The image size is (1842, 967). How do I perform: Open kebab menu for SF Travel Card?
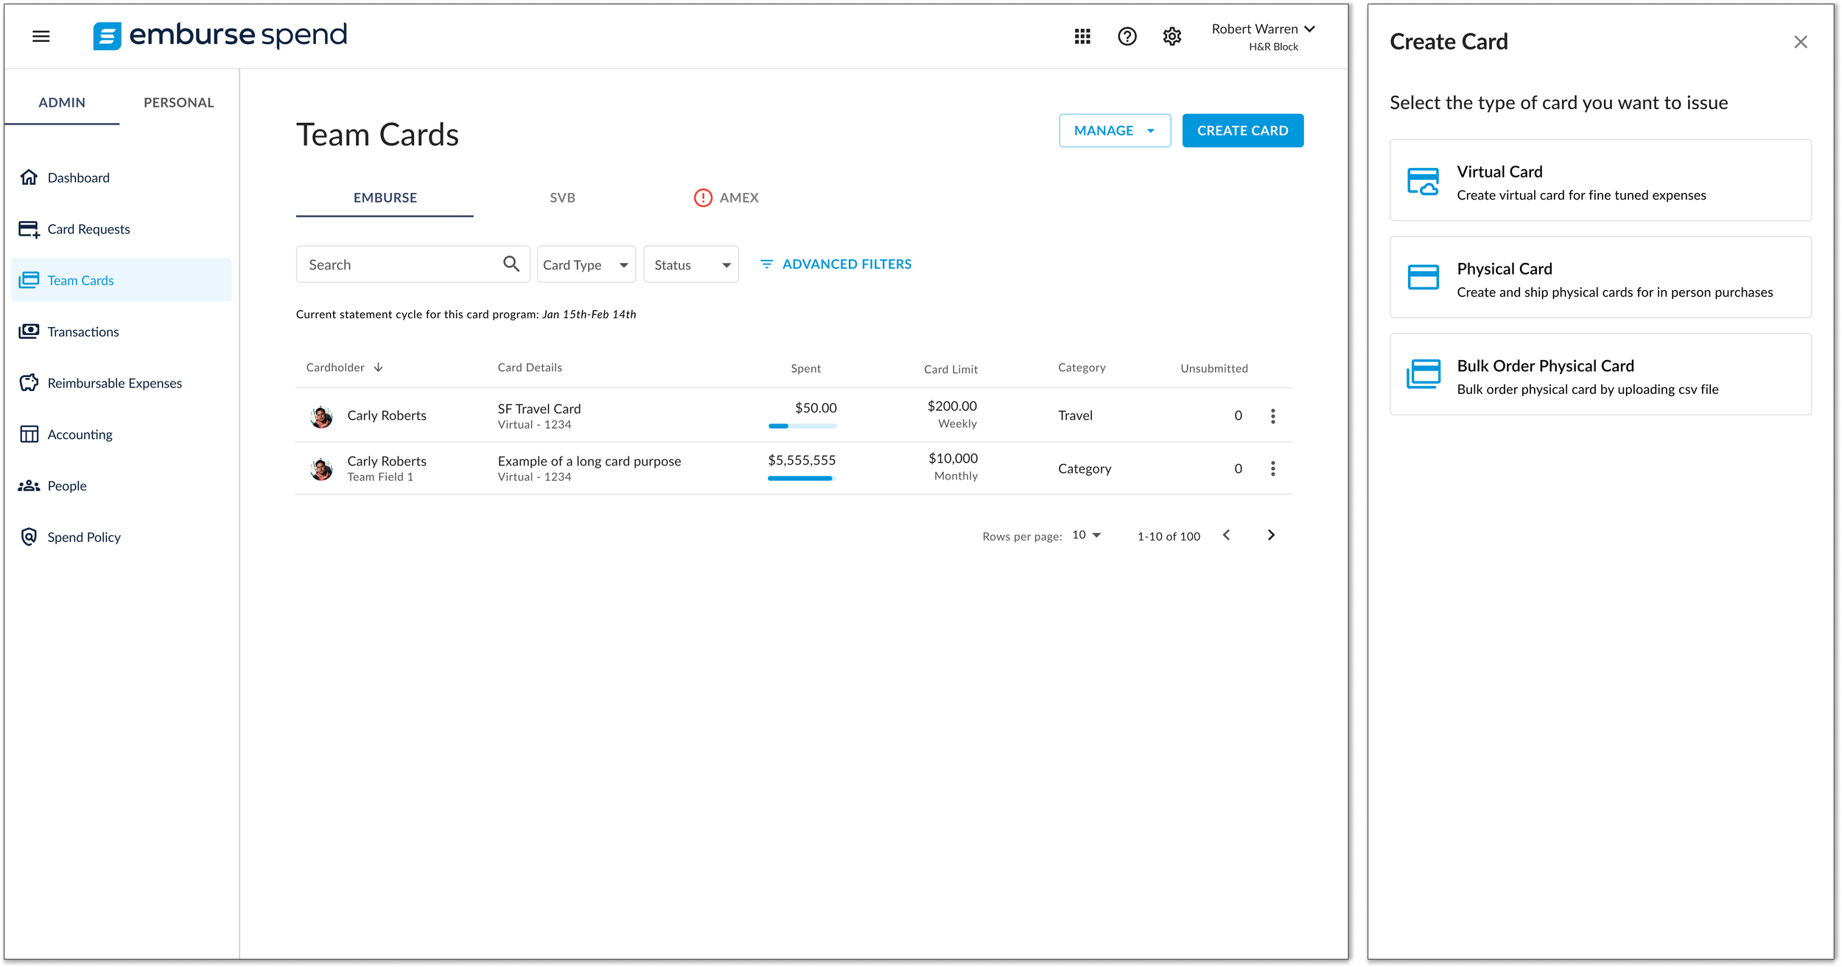(1272, 416)
